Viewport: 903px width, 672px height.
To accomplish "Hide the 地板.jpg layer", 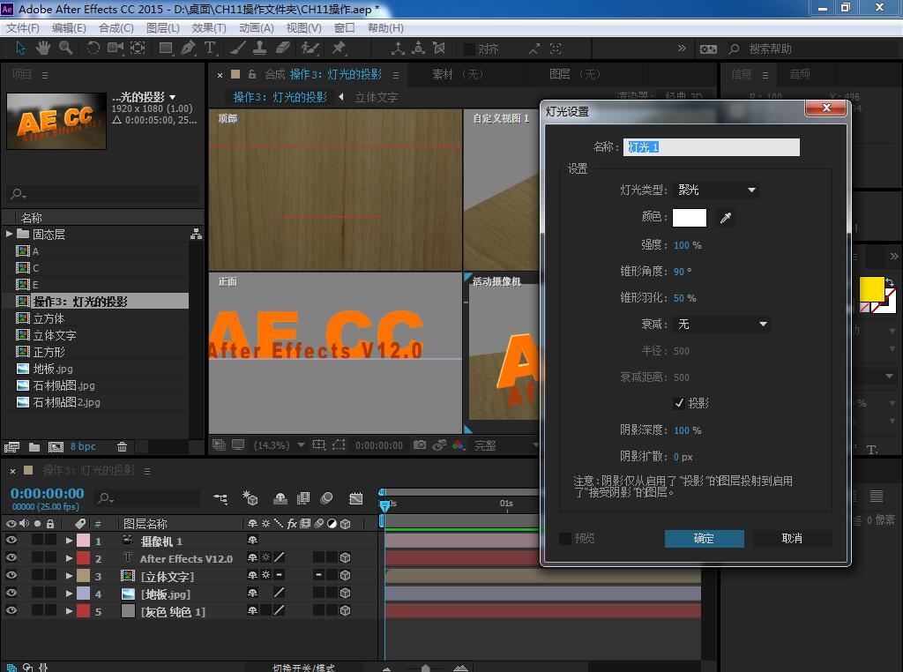I will point(11,594).
